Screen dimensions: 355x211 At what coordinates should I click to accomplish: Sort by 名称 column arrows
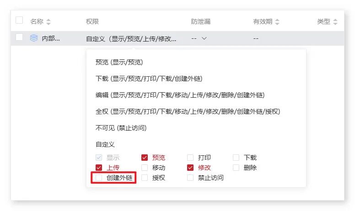48,22
